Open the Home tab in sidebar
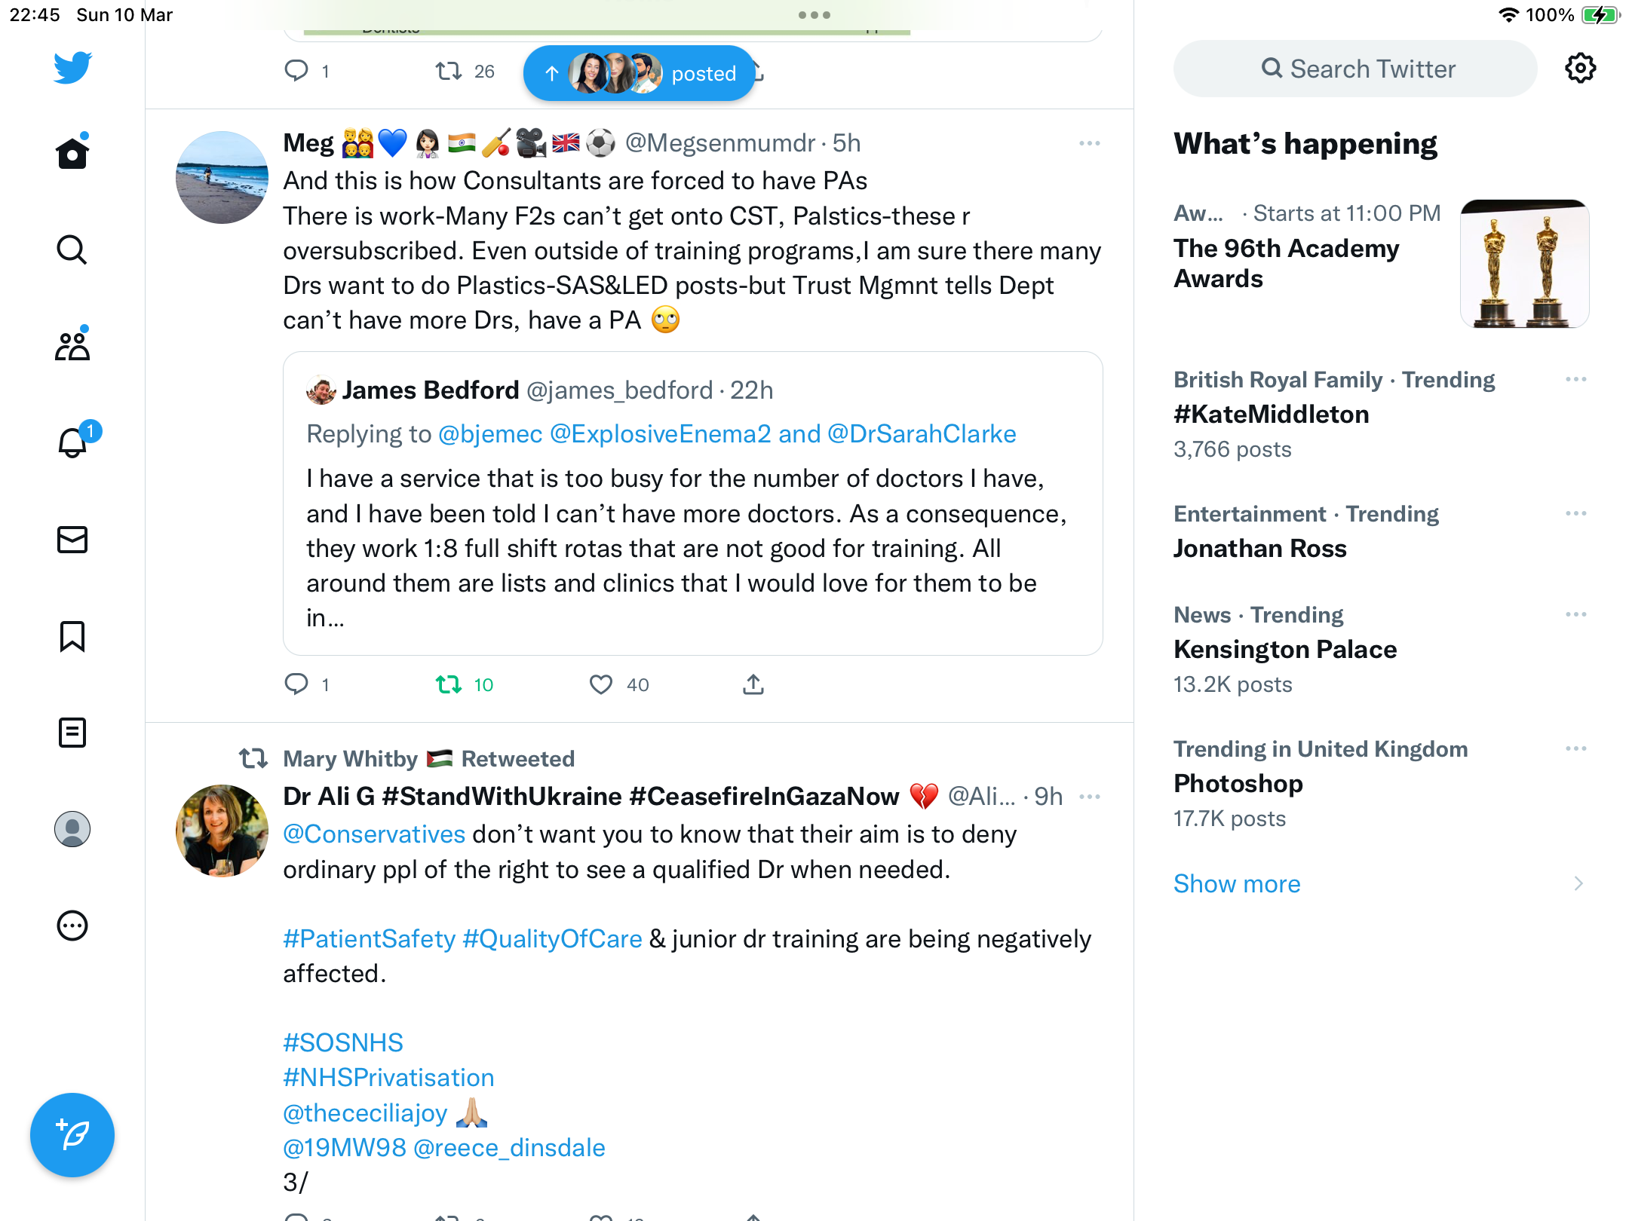The image size is (1629, 1221). (72, 153)
